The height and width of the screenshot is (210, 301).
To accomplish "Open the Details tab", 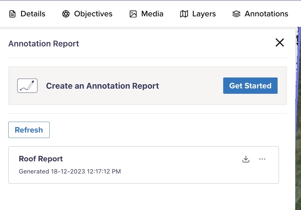I will tap(27, 14).
